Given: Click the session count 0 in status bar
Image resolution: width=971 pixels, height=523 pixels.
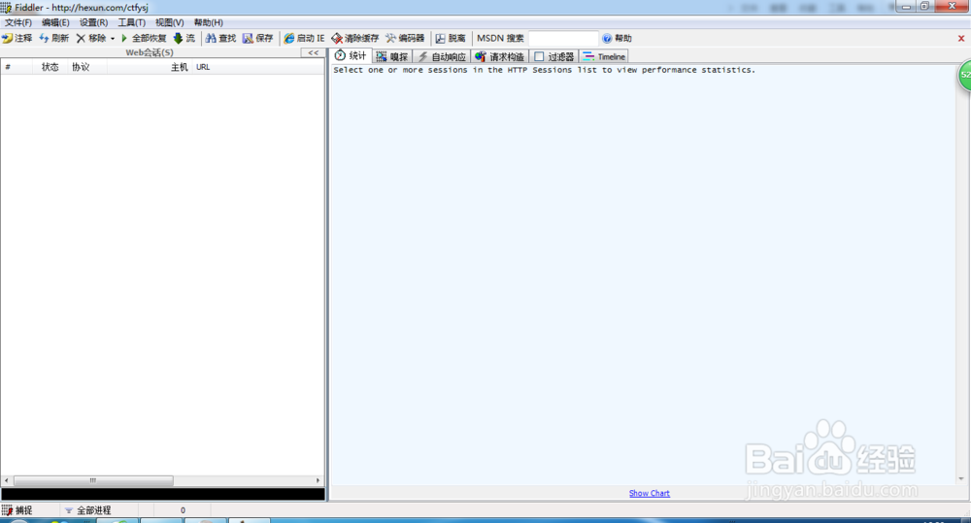Looking at the screenshot, I should point(183,510).
